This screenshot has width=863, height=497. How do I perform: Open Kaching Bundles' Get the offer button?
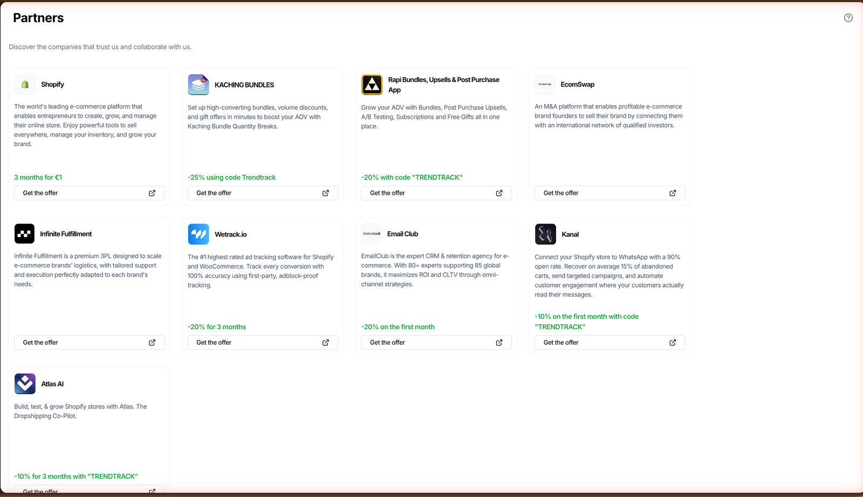pos(263,193)
